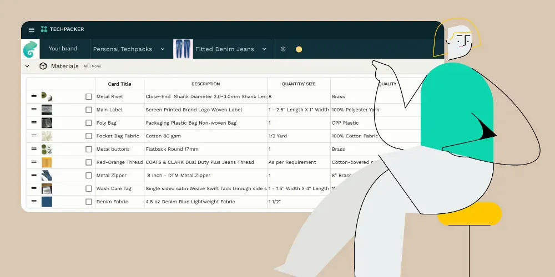Select the Metal Rivet card title
The image size is (555, 277).
[x=110, y=96]
